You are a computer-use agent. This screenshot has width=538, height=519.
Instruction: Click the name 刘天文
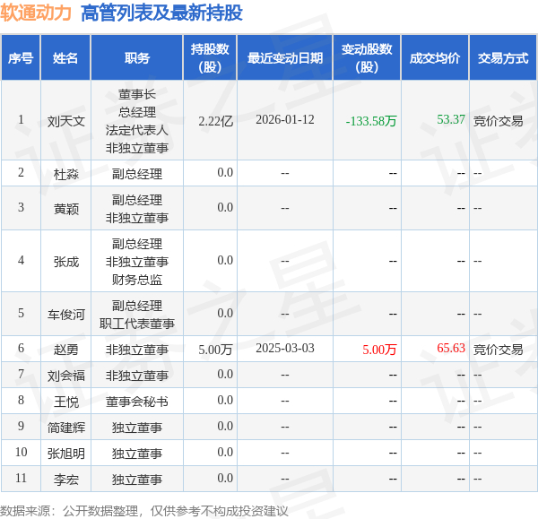65,121
